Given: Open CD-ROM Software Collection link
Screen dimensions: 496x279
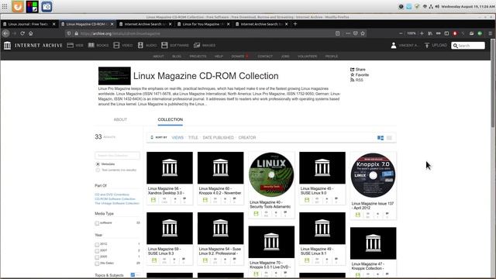Looking at the screenshot, I should coord(115,199).
